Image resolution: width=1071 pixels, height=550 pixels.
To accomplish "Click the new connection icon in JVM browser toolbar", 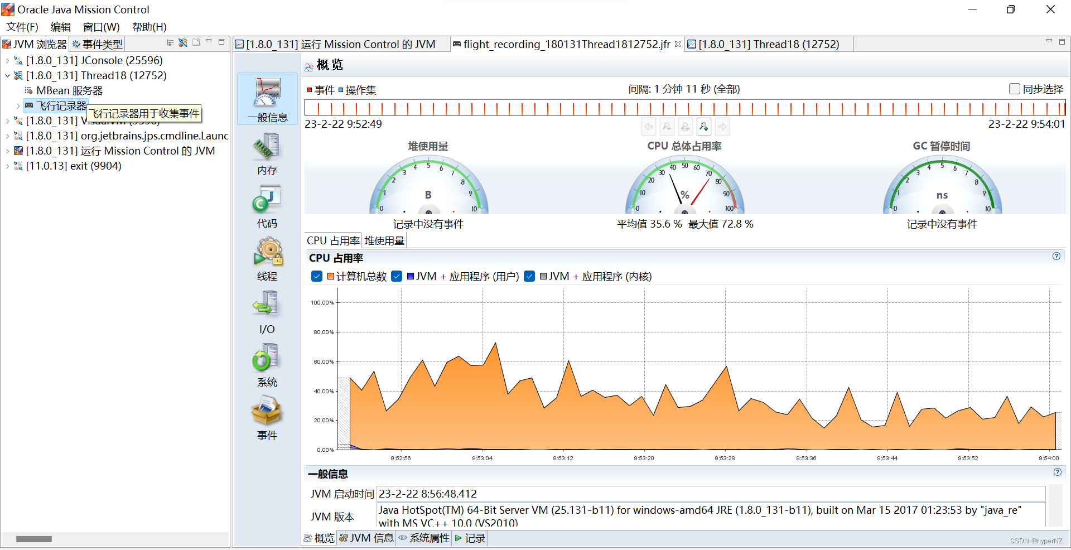I will [183, 42].
